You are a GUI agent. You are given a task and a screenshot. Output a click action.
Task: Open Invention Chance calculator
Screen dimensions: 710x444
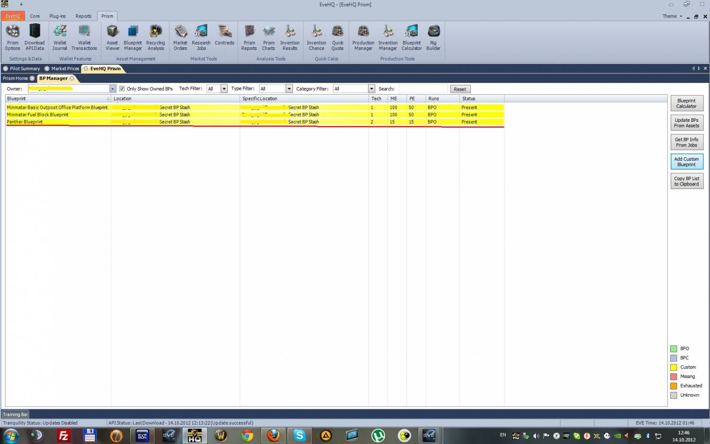316,37
